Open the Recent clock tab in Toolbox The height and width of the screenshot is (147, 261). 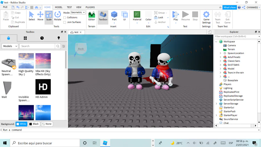tap(42, 38)
